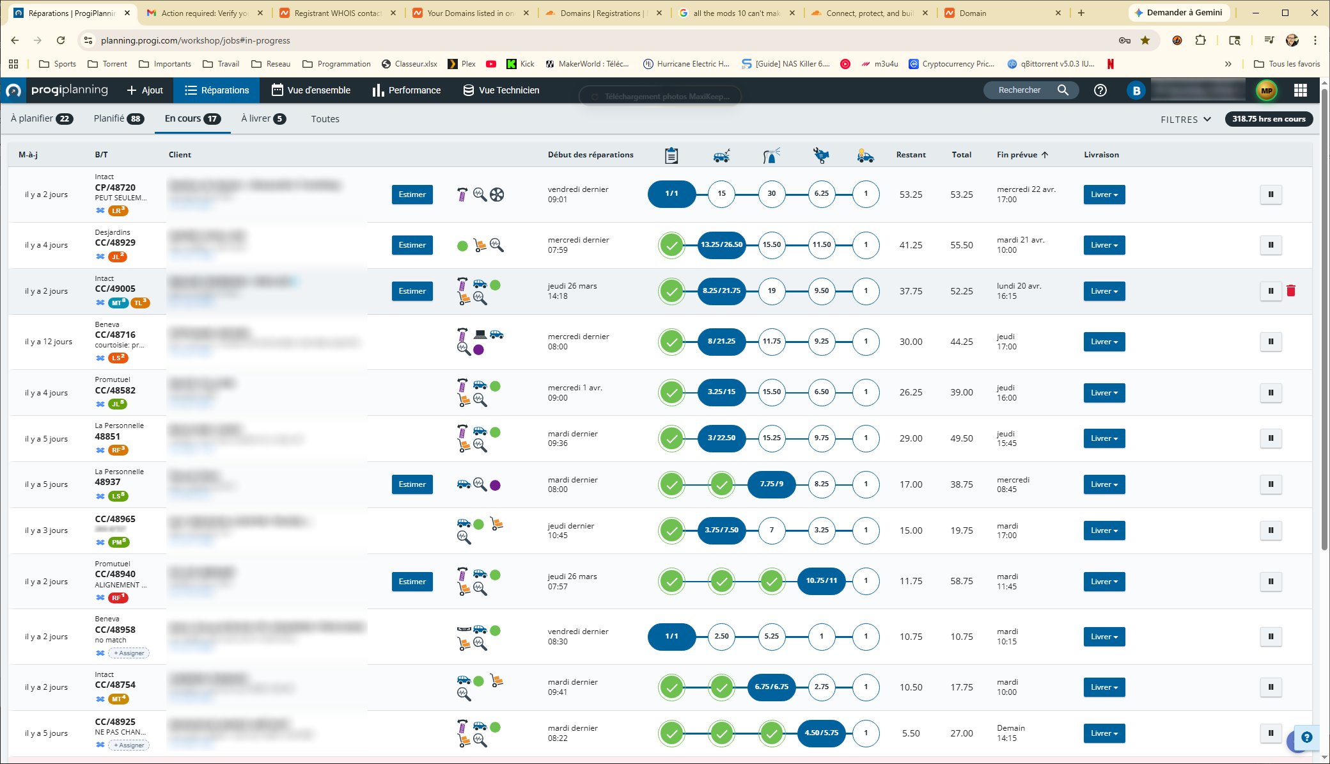Click the 13.25/26.50 progress step for CC/48929
1330x764 pixels.
[x=721, y=245]
